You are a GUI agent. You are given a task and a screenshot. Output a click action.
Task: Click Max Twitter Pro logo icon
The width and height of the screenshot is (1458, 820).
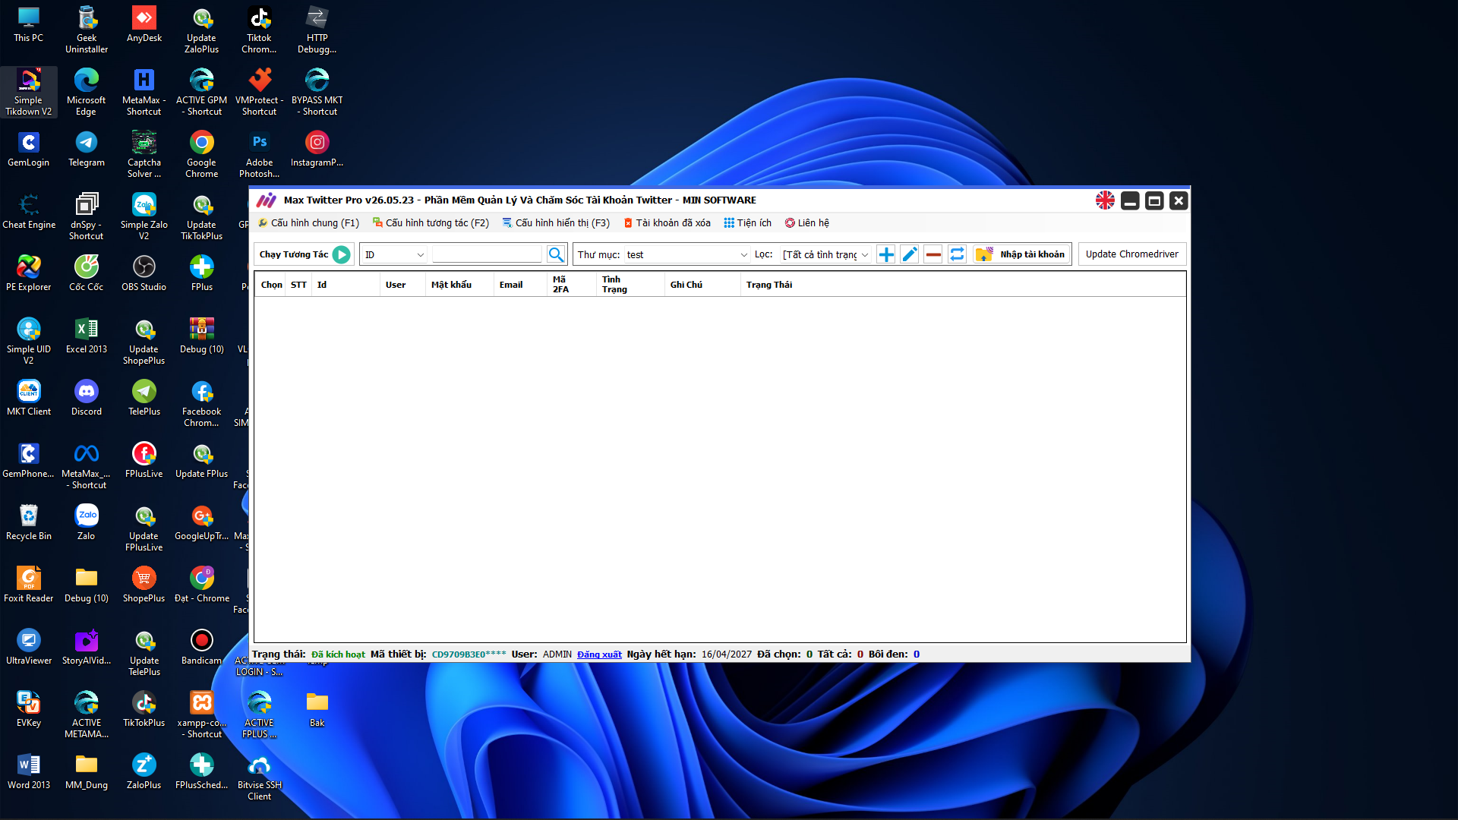point(266,200)
